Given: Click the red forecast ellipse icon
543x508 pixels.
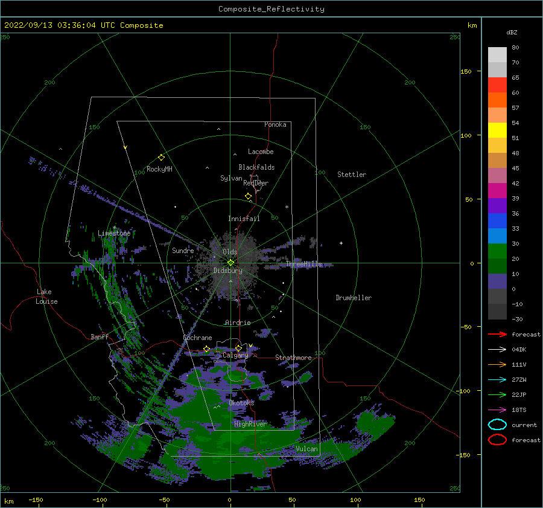Looking at the screenshot, I should [x=497, y=440].
